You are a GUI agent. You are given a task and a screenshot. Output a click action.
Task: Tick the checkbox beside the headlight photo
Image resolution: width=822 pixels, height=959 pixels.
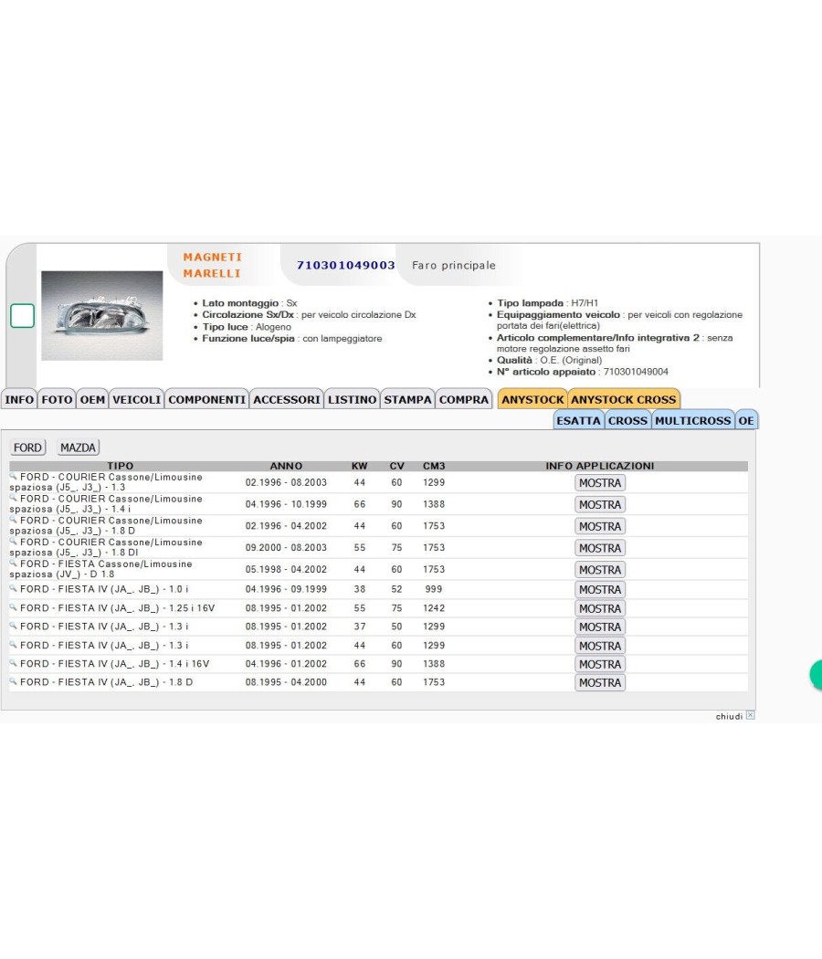(x=23, y=316)
